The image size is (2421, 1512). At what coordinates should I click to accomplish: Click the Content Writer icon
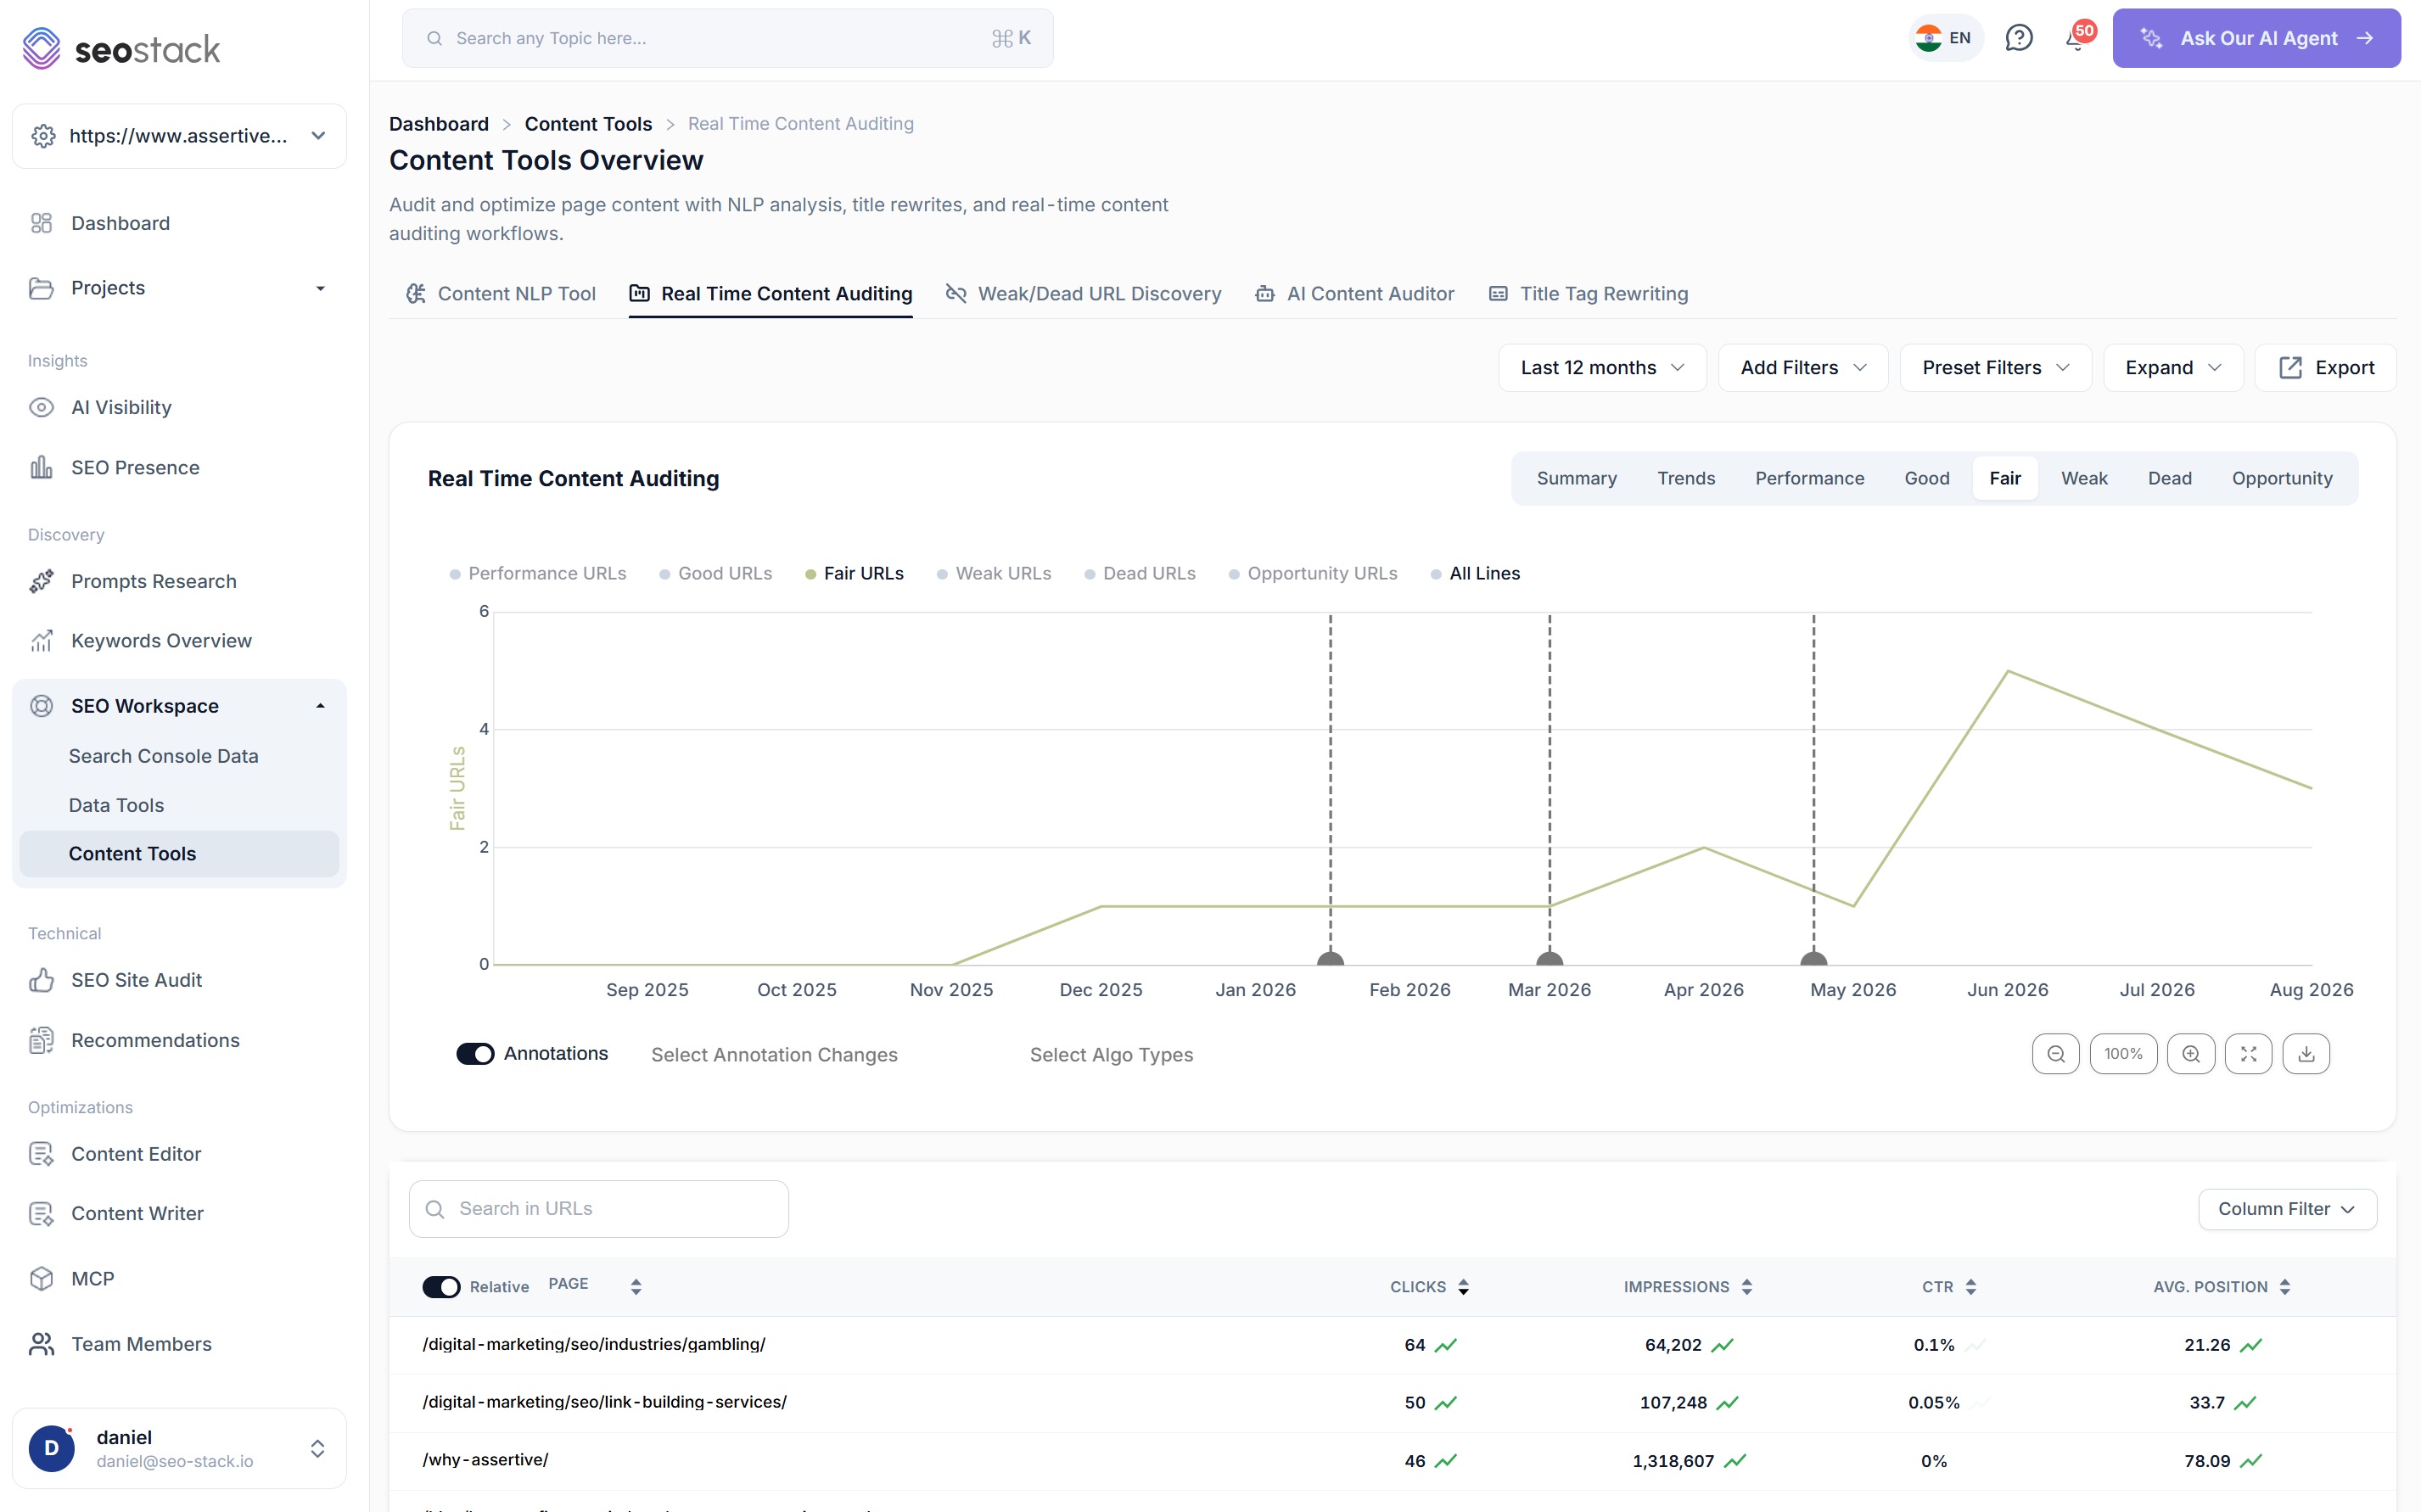(x=41, y=1213)
